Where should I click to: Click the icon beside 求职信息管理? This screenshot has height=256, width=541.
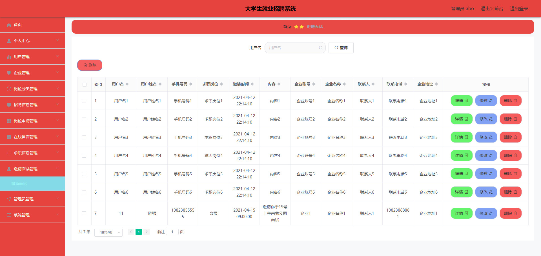(9, 153)
